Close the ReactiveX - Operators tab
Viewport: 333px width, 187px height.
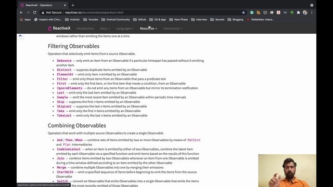pos(65,5)
